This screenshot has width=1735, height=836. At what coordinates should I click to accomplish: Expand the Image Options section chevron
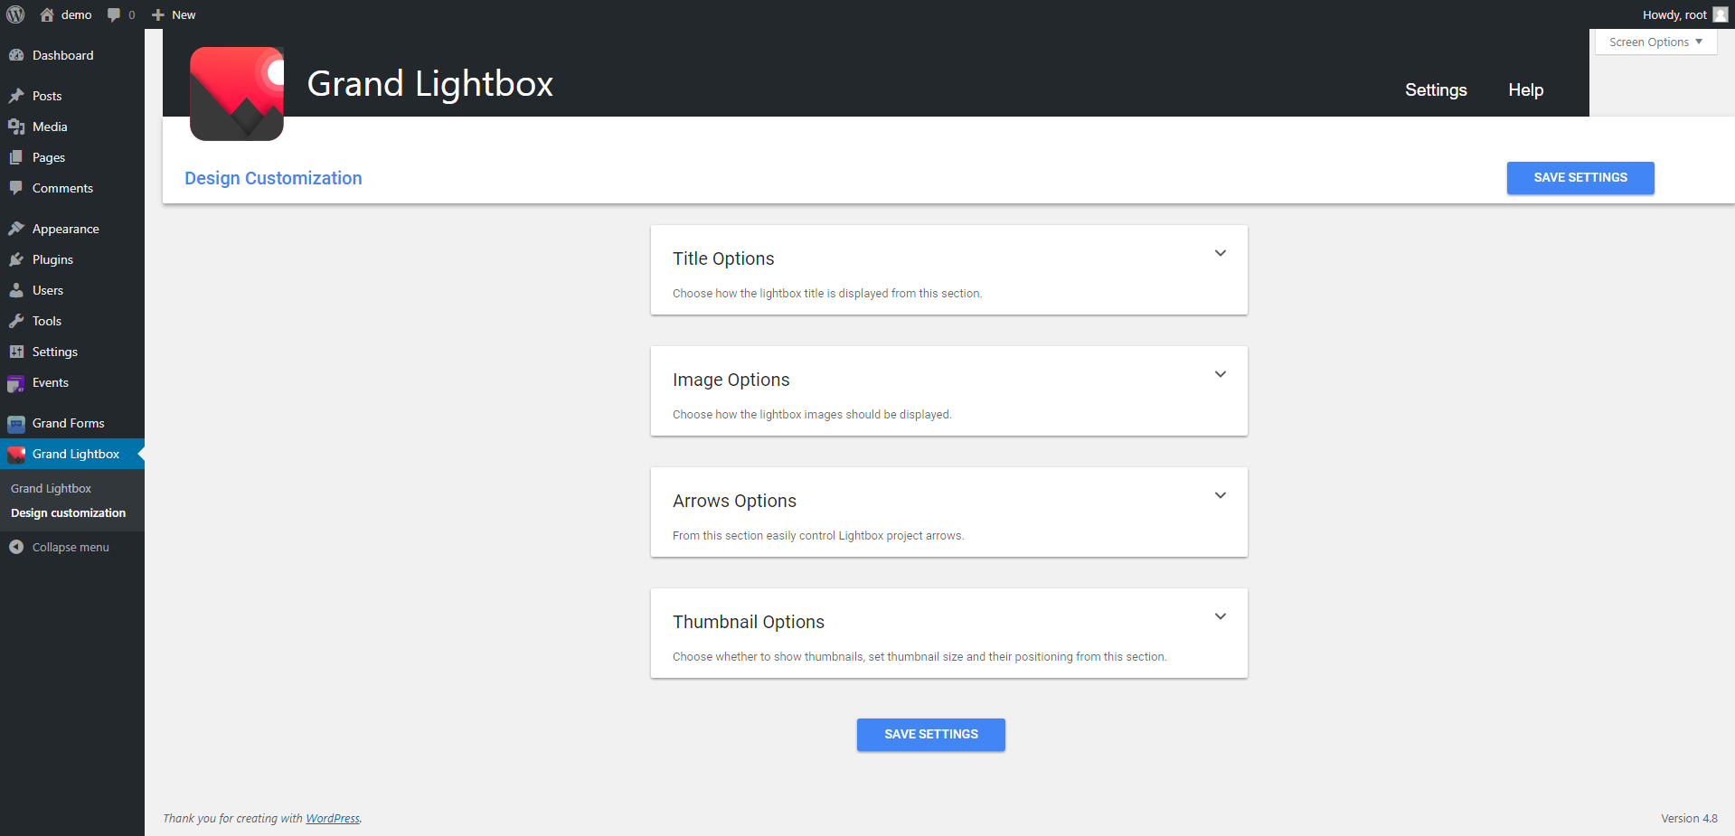[1220, 374]
